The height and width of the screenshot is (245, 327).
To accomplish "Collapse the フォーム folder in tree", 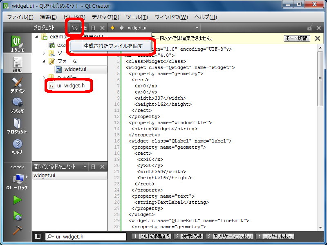I will 44,61.
